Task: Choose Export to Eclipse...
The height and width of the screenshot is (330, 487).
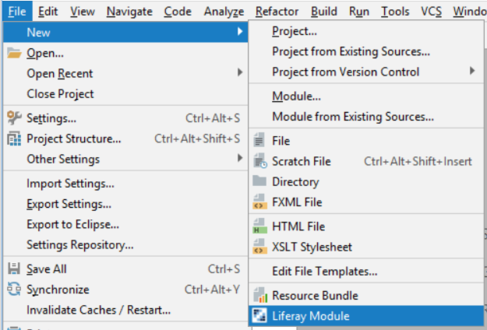Action: click(125, 224)
